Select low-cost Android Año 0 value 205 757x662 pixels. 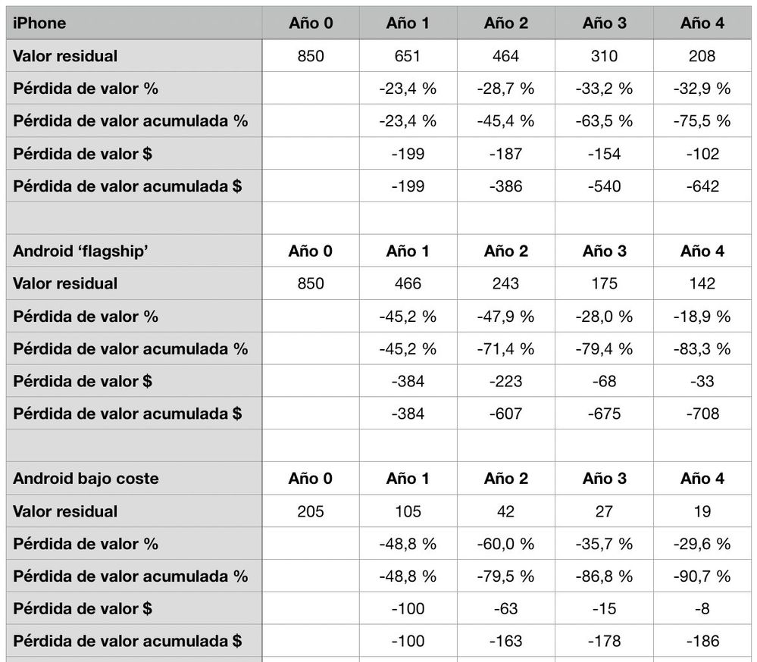(311, 512)
